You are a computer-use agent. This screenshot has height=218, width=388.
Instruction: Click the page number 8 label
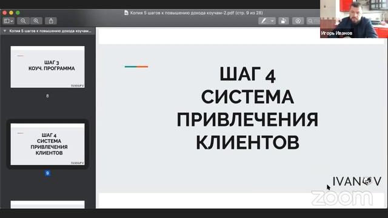47,96
